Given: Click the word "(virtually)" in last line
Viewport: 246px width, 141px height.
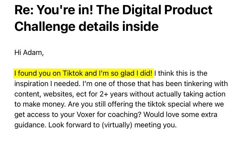Looking at the screenshot, I should point(117,125).
